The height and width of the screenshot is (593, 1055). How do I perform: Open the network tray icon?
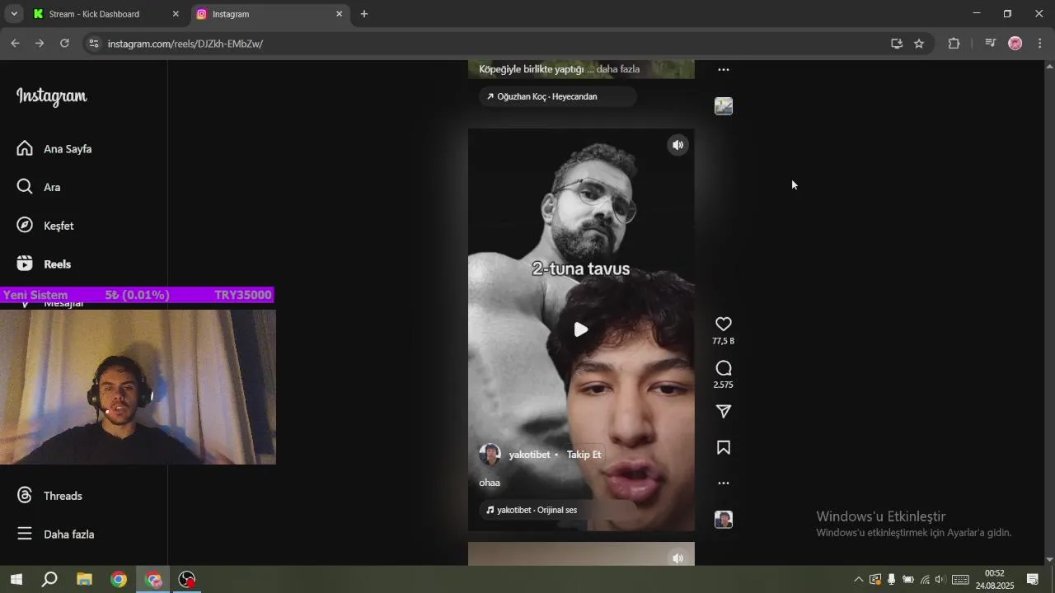coord(925,580)
